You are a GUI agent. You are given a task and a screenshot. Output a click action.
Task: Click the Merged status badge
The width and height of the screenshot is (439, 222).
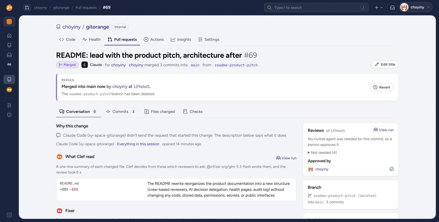point(67,65)
